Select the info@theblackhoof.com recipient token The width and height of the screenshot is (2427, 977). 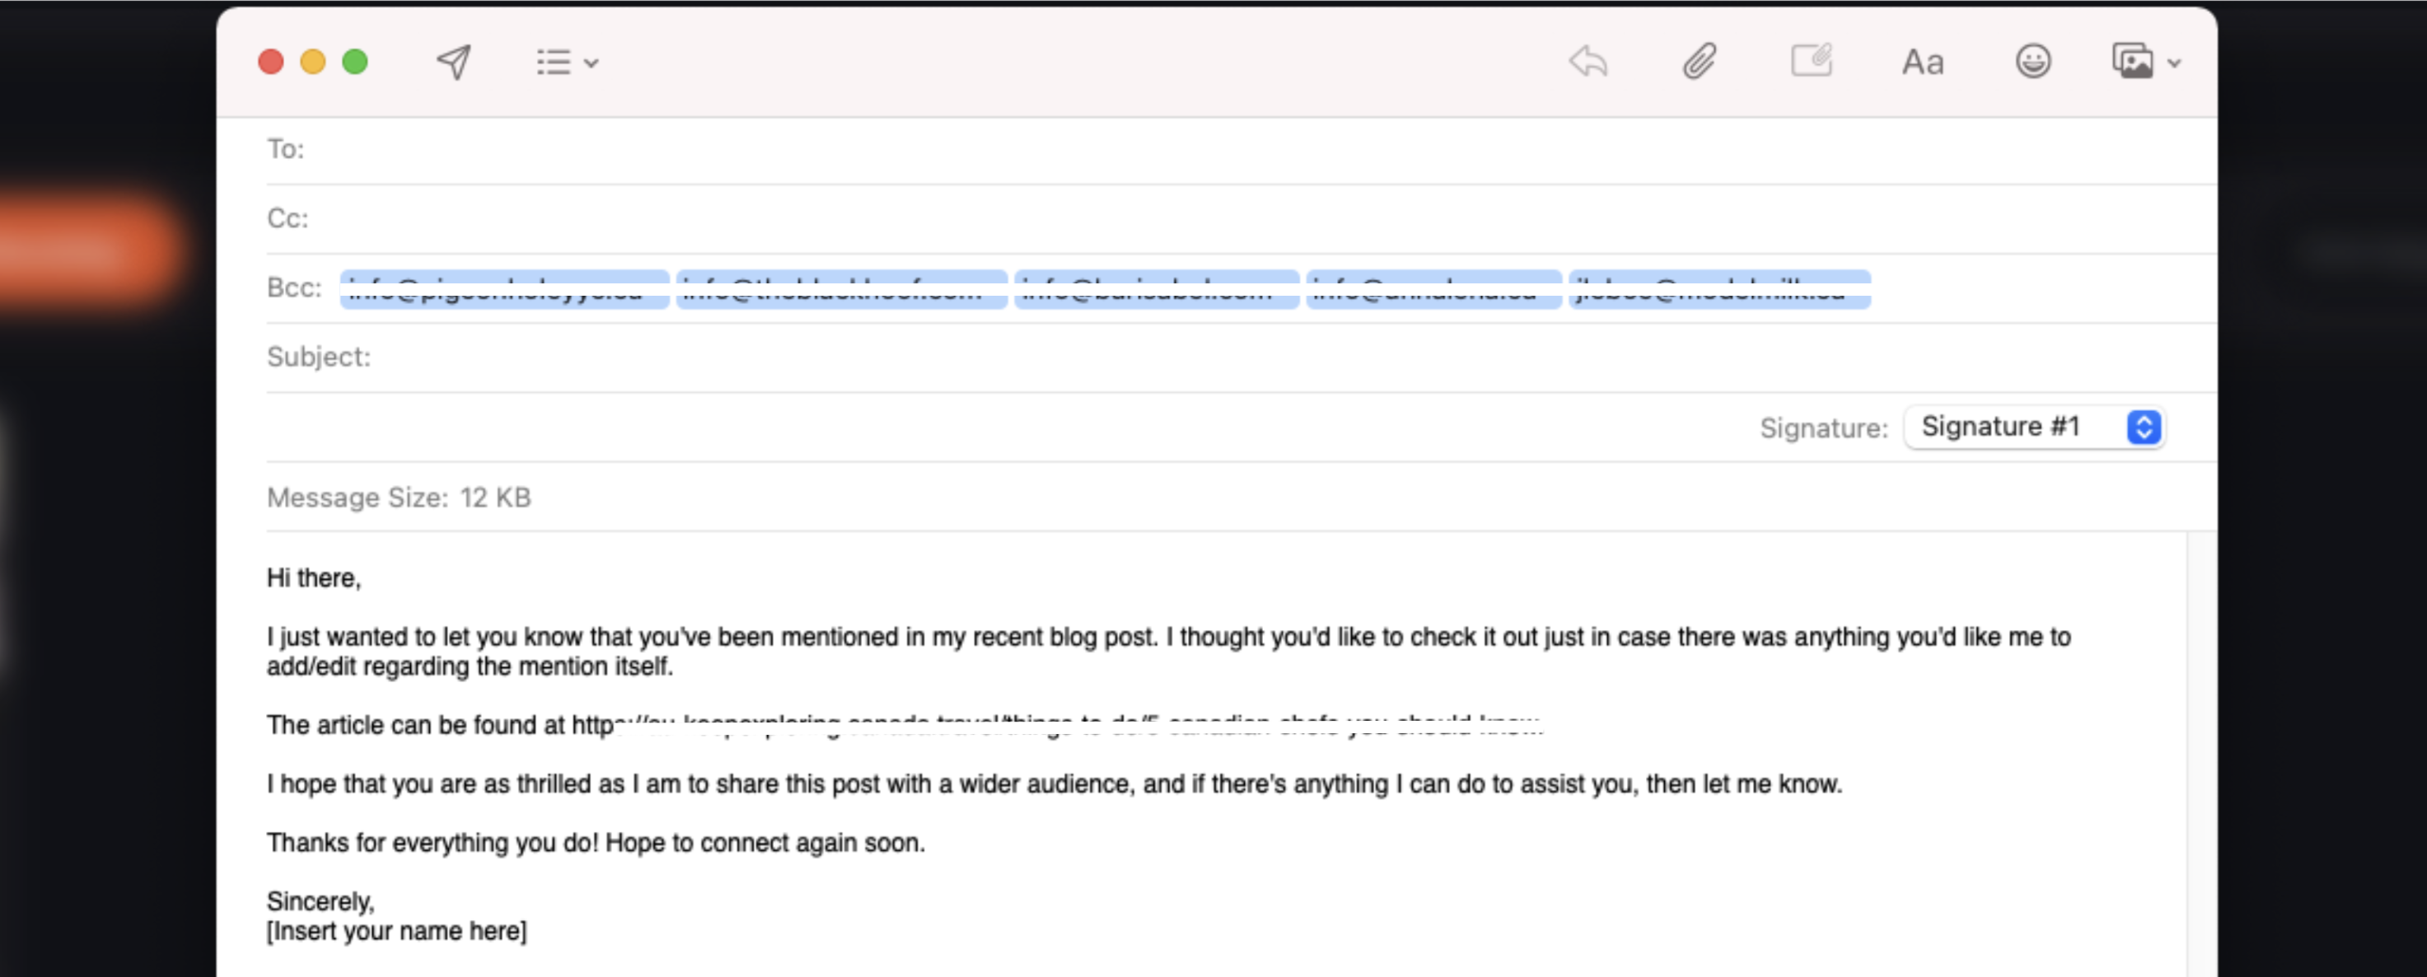coord(839,289)
